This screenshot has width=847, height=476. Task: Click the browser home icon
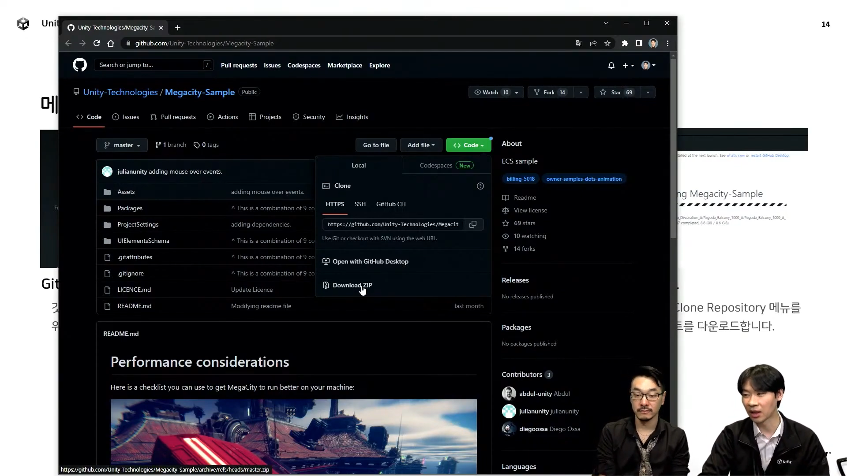[111, 43]
